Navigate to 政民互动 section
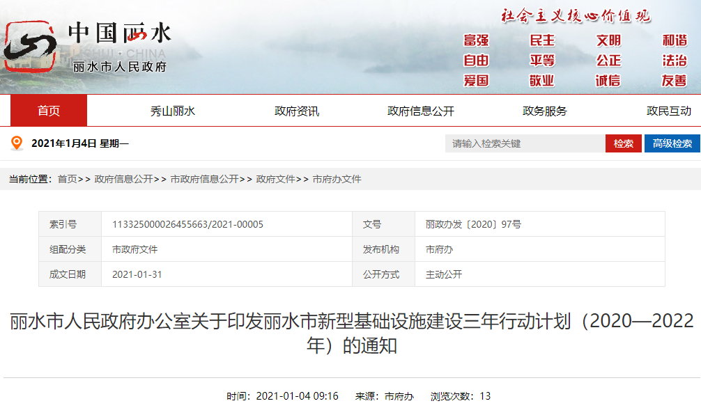This screenshot has width=701, height=408. [668, 111]
